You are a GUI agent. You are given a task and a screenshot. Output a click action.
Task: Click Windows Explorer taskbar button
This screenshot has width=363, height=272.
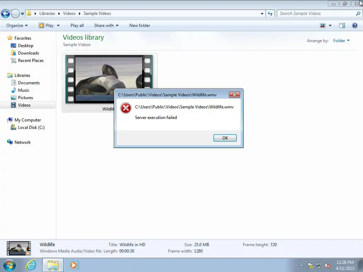pos(52,265)
